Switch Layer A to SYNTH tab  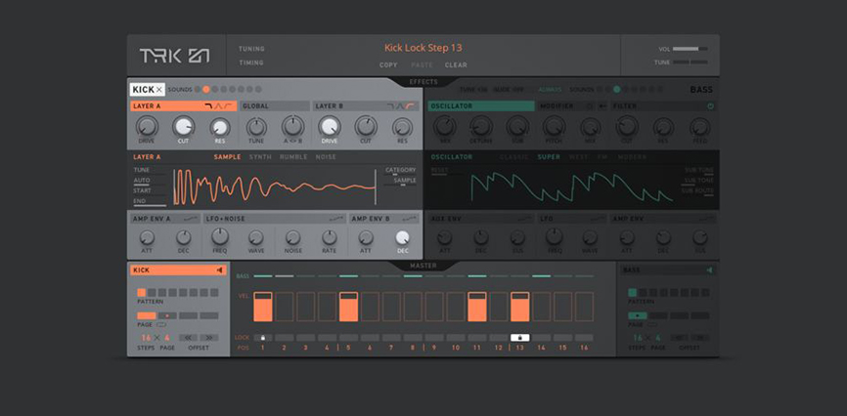(260, 157)
